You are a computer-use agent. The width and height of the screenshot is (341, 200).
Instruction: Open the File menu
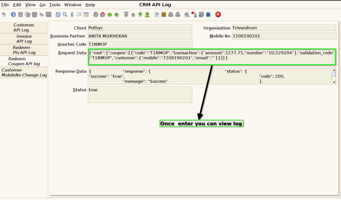[5, 5]
